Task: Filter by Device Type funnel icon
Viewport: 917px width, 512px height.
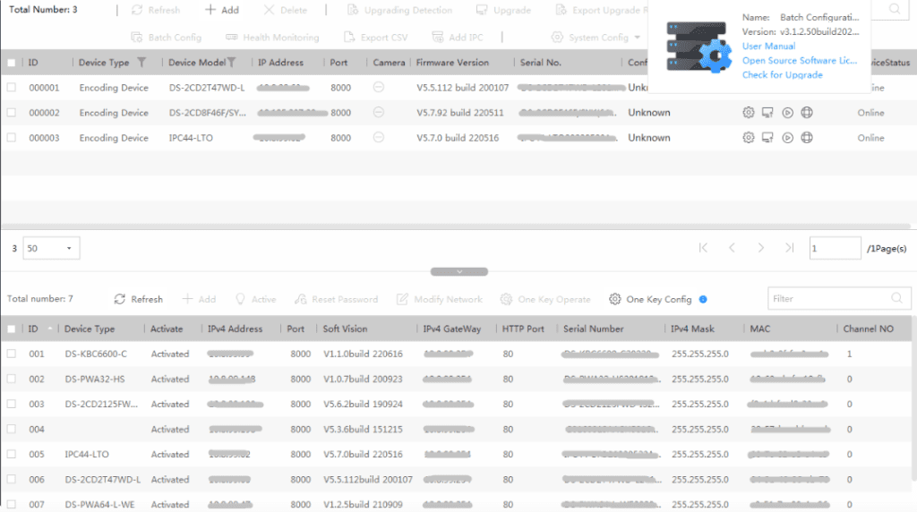Action: pyautogui.click(x=141, y=62)
